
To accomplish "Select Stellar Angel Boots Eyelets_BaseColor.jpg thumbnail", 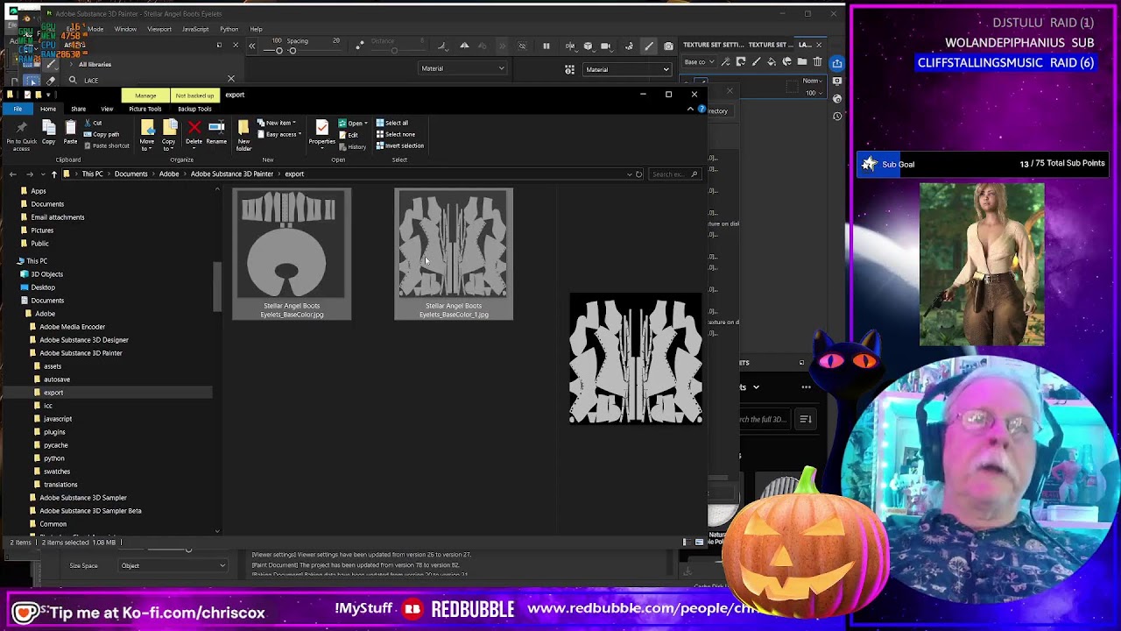I will click(x=292, y=254).
